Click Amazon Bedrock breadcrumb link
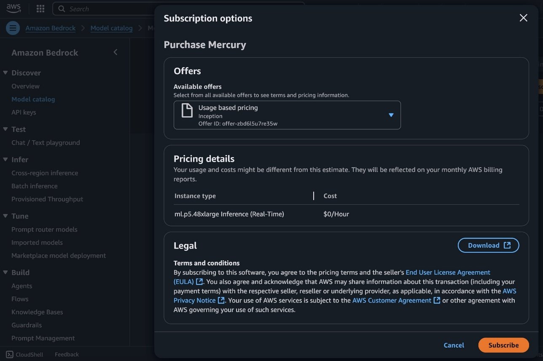This screenshot has height=361, width=543. tap(51, 28)
